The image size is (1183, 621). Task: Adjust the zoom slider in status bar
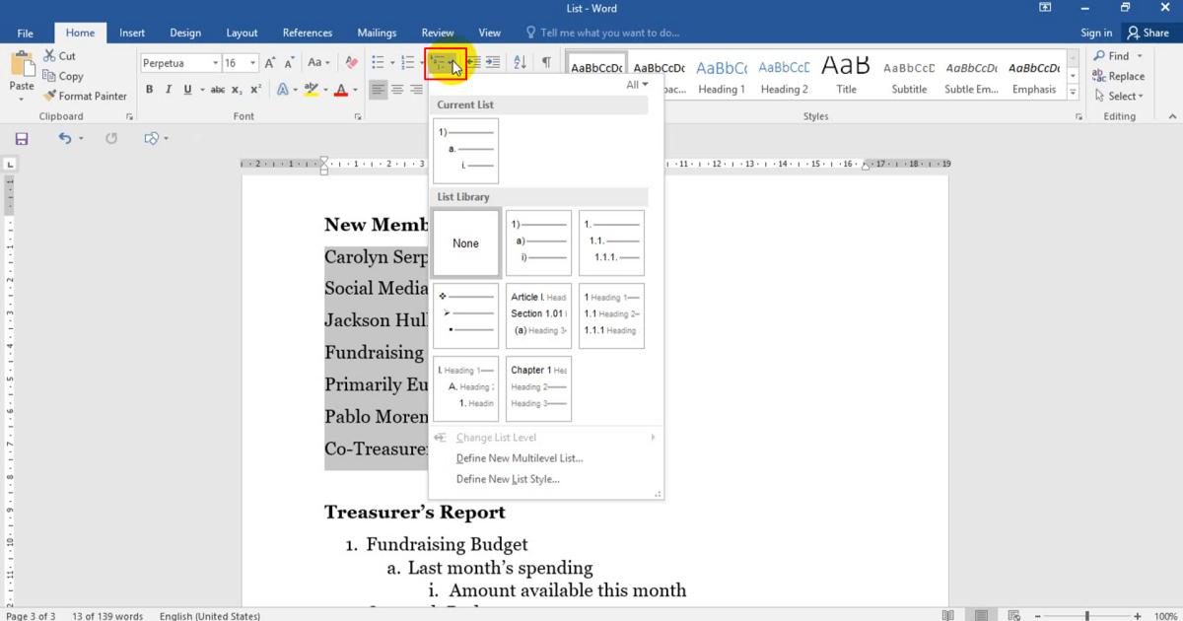coord(1087,616)
